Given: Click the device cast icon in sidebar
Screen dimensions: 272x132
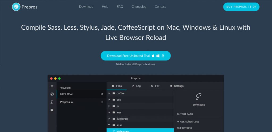Looking at the screenshot, I should click(x=52, y=102).
